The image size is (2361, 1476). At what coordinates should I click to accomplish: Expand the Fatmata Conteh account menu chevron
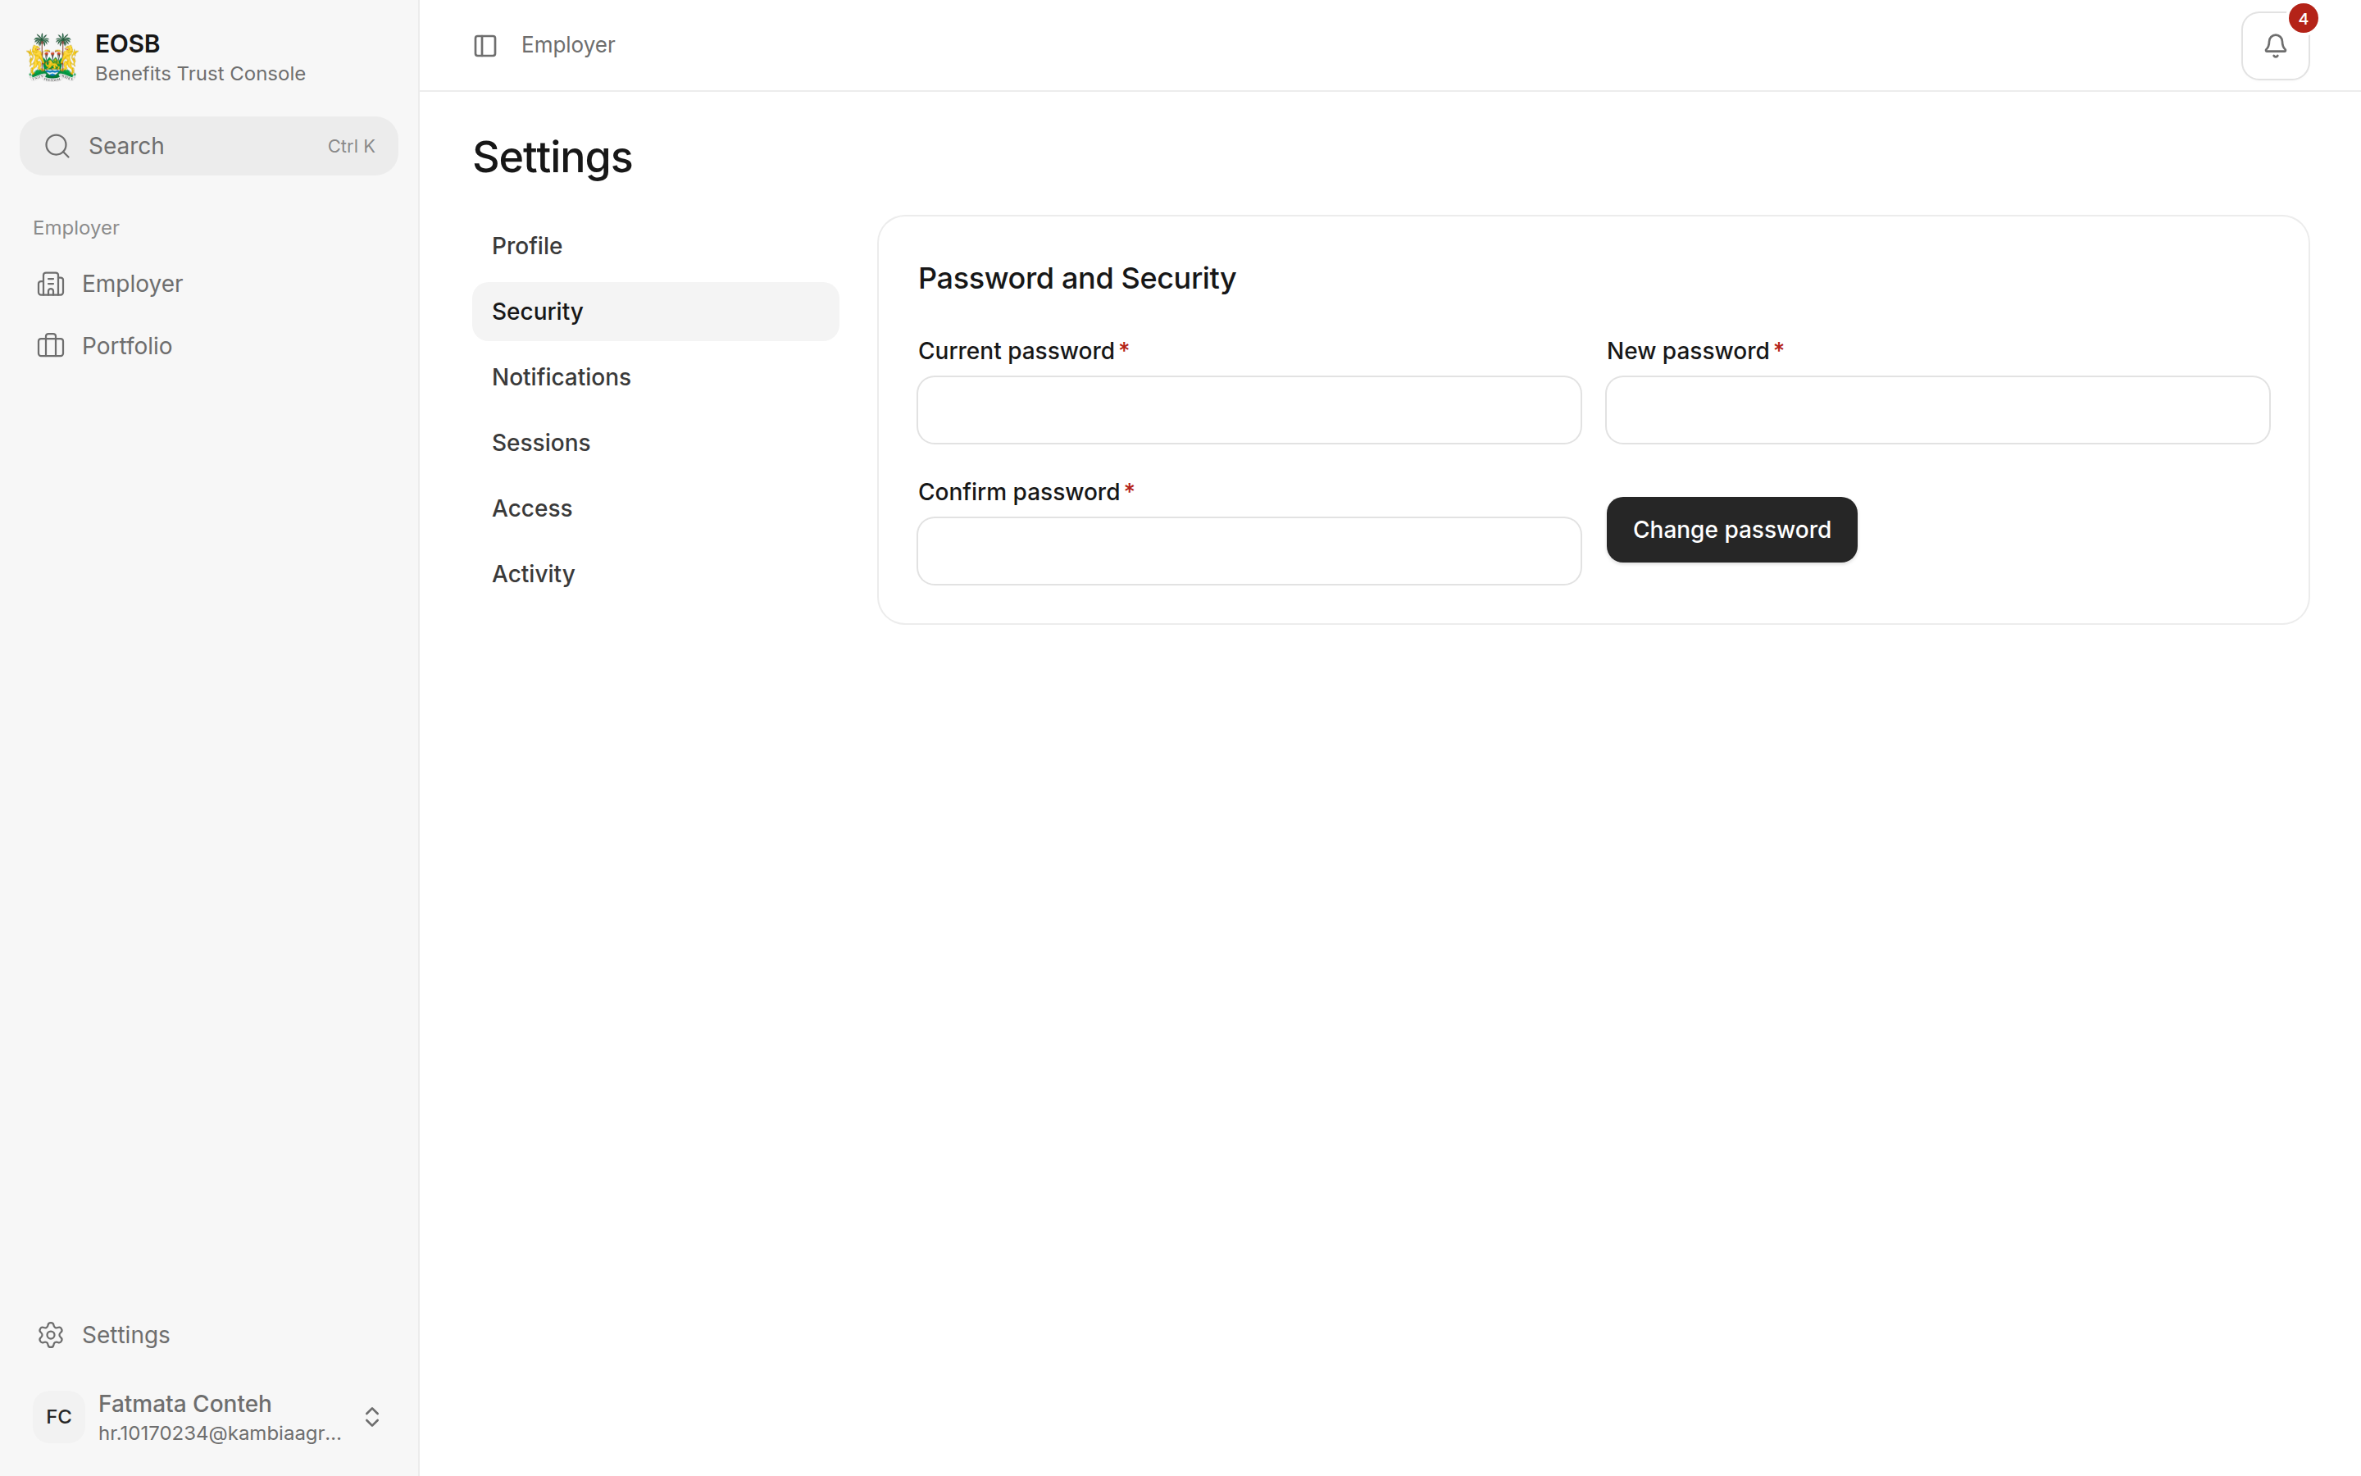(371, 1416)
